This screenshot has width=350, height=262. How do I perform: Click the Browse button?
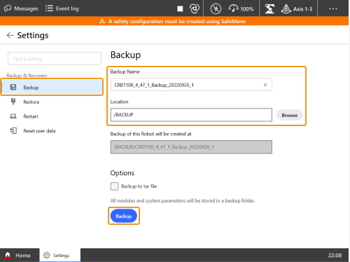pyautogui.click(x=290, y=115)
